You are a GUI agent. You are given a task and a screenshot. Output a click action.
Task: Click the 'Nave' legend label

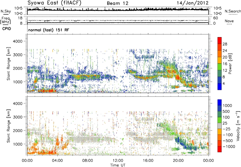pos(229,21)
